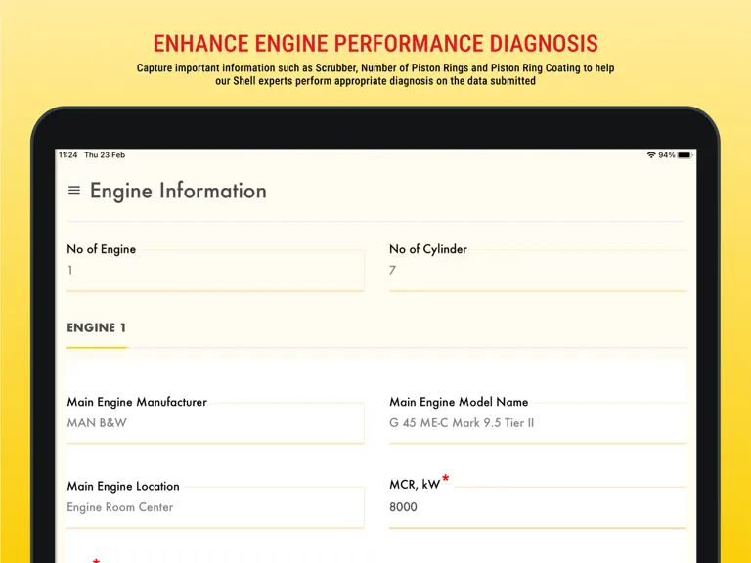Click the Capture important information description text
751x563 pixels.
pyautogui.click(x=375, y=74)
